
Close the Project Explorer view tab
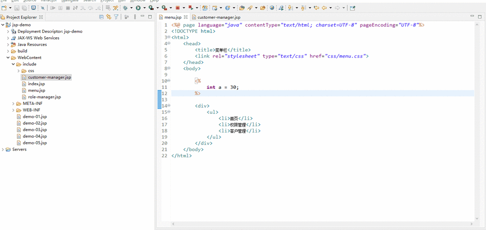point(41,17)
